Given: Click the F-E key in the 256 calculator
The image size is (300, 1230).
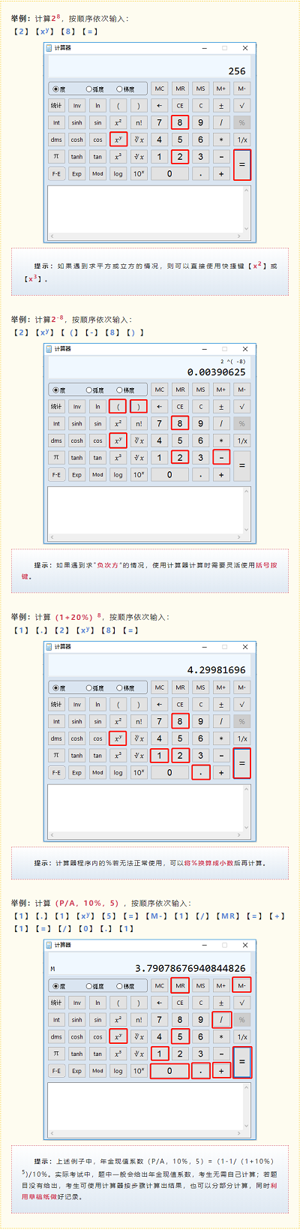Looking at the screenshot, I should pos(56,173).
